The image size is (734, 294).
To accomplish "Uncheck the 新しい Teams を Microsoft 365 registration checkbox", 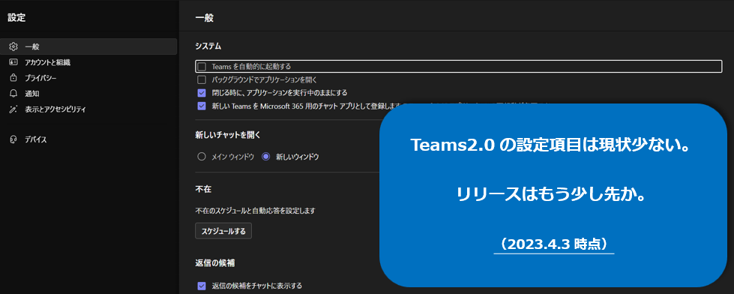I will point(202,106).
